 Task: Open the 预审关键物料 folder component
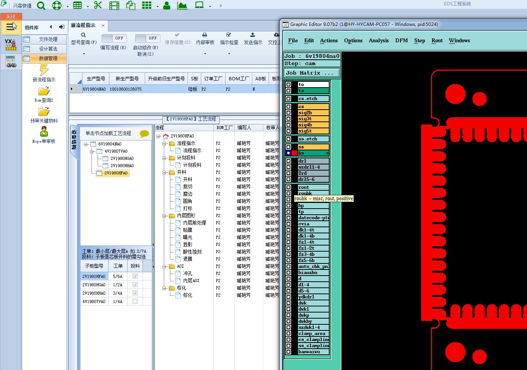tap(44, 112)
